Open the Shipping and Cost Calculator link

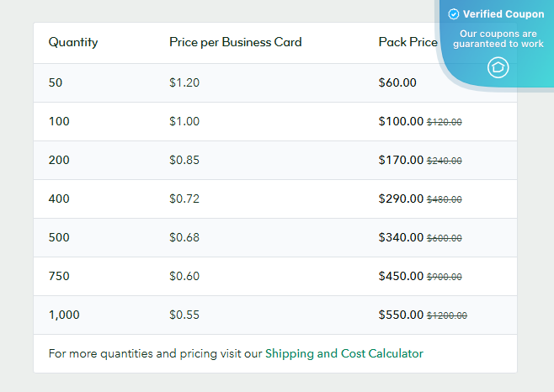pyautogui.click(x=344, y=354)
